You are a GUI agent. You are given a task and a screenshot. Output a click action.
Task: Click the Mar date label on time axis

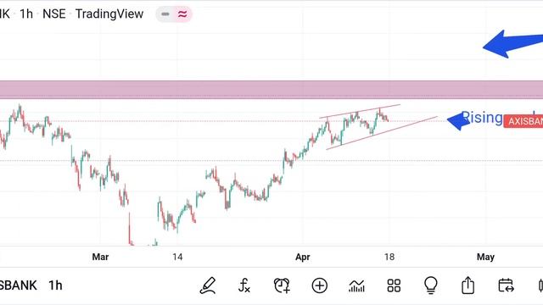coord(100,257)
